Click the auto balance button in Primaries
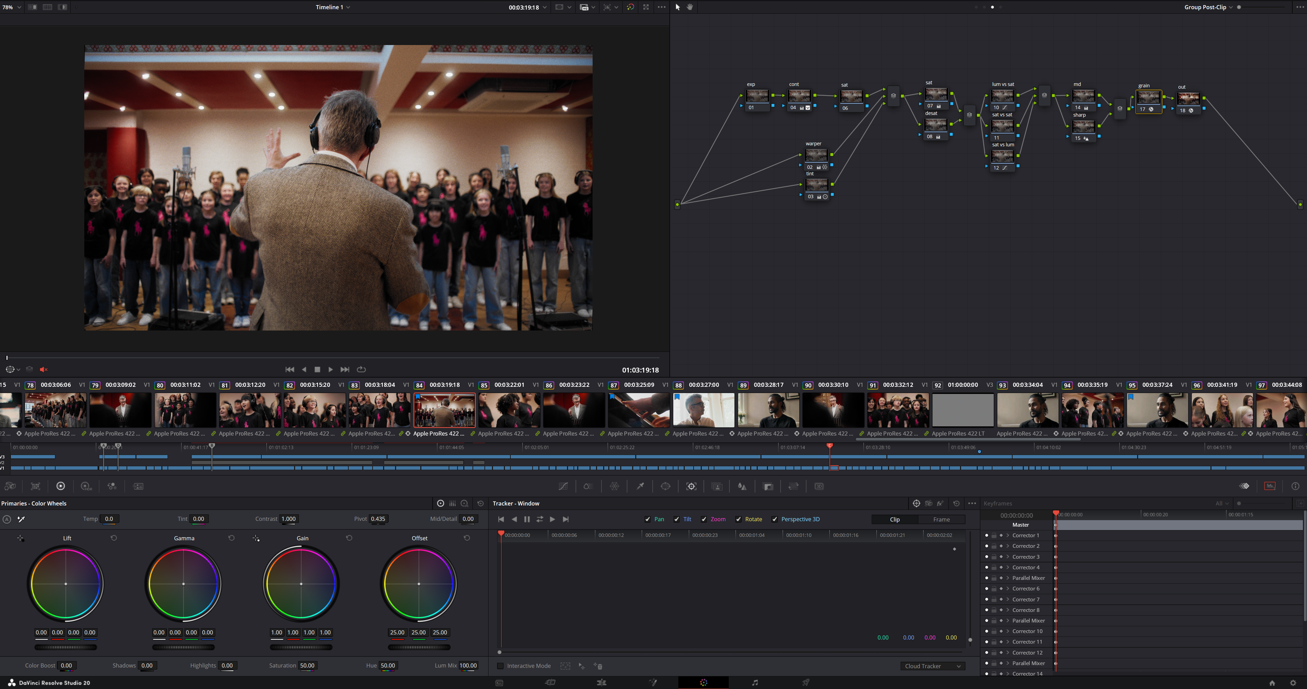The image size is (1307, 689). [6, 519]
